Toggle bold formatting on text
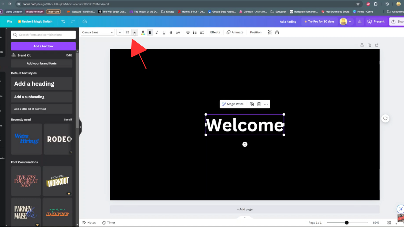Viewport: 404px width, 227px height. coord(150,32)
